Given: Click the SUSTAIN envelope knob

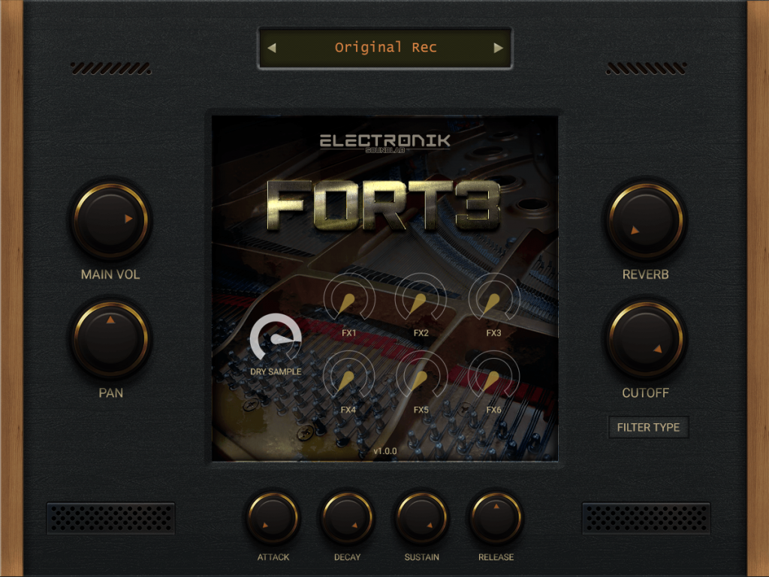Looking at the screenshot, I should point(421,518).
